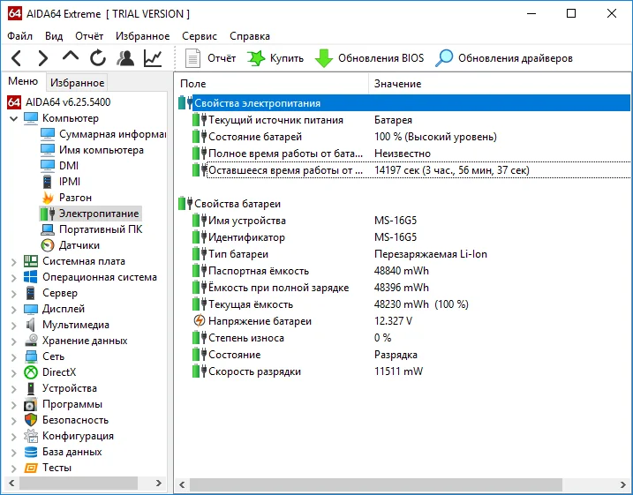Click the Значение column header

click(x=500, y=84)
